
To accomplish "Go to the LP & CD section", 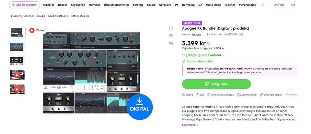I will click(x=279, y=5).
